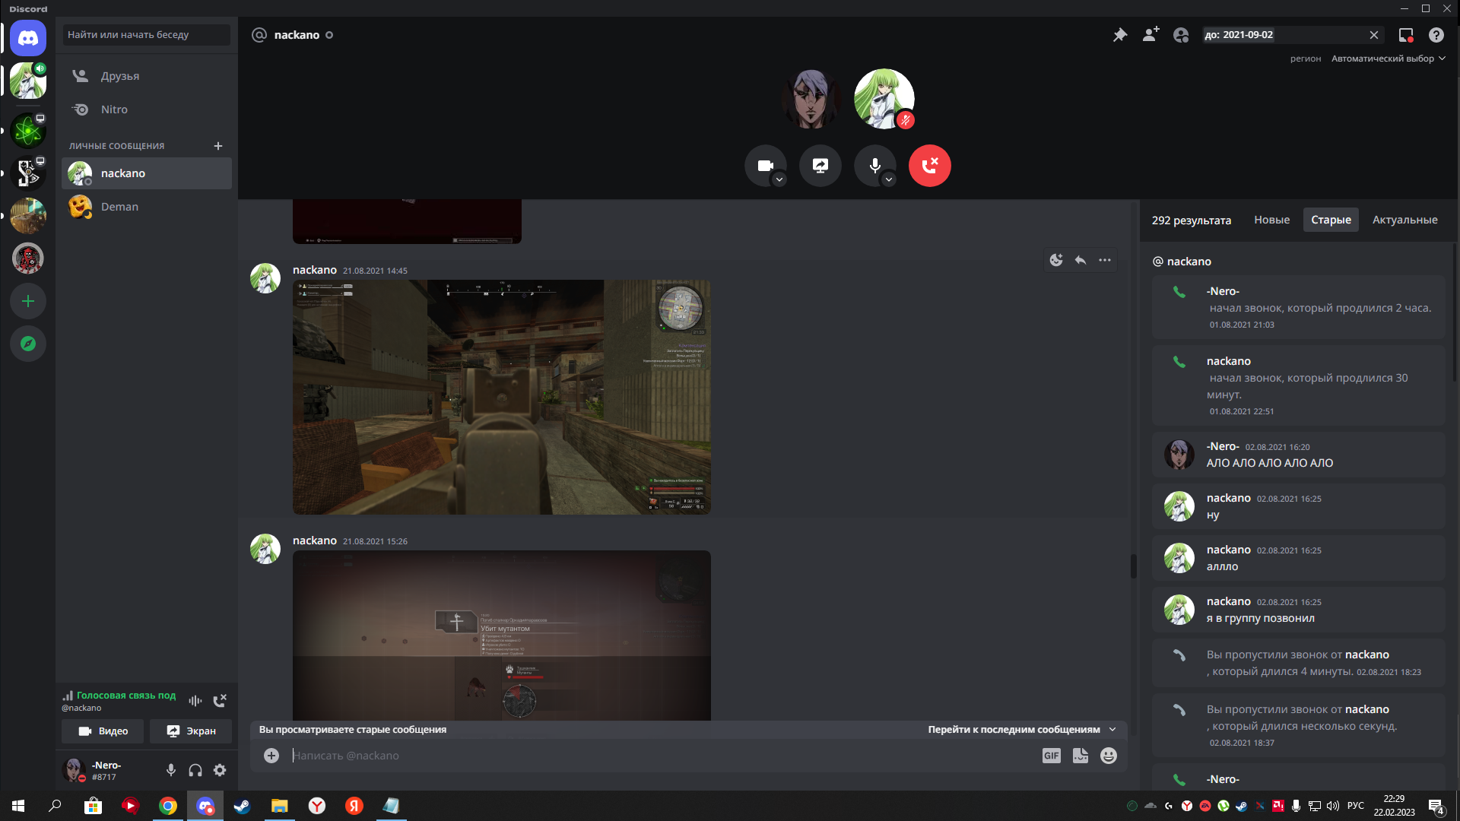Click voice connection status text

pyautogui.click(x=126, y=696)
